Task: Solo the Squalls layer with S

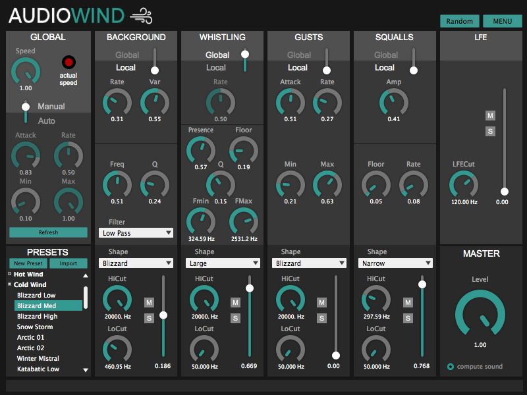Action: pos(408,318)
